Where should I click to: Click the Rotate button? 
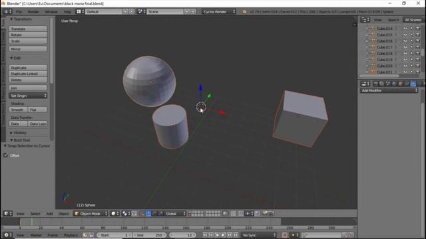pyautogui.click(x=28, y=35)
